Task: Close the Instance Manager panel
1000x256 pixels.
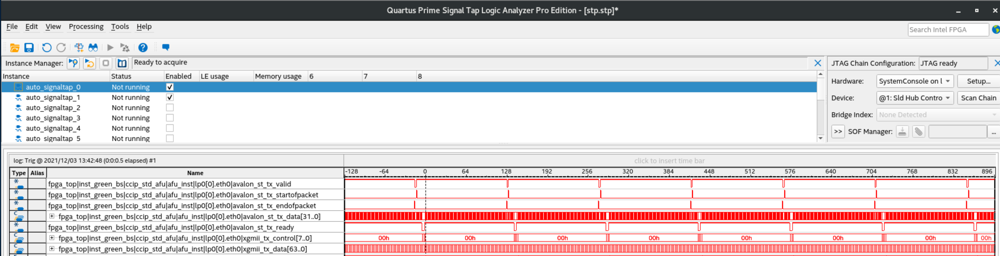Action: (818, 63)
